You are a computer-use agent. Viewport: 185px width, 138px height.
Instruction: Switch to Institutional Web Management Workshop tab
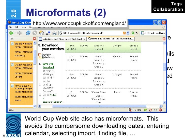point(62,39)
